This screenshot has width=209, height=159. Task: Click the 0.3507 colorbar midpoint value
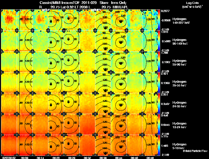[x=166, y=104]
